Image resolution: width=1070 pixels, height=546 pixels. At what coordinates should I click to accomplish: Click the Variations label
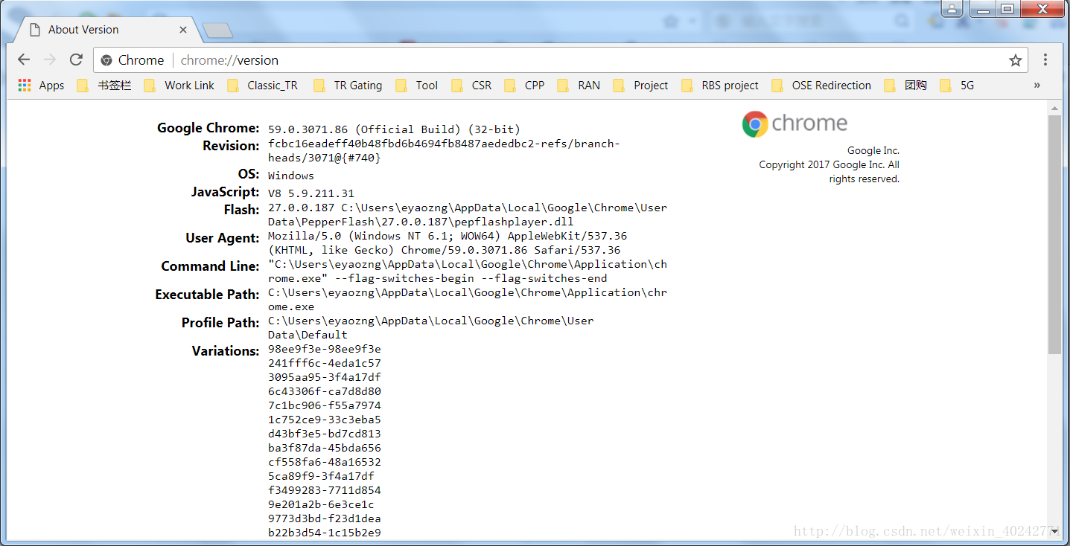[226, 351]
